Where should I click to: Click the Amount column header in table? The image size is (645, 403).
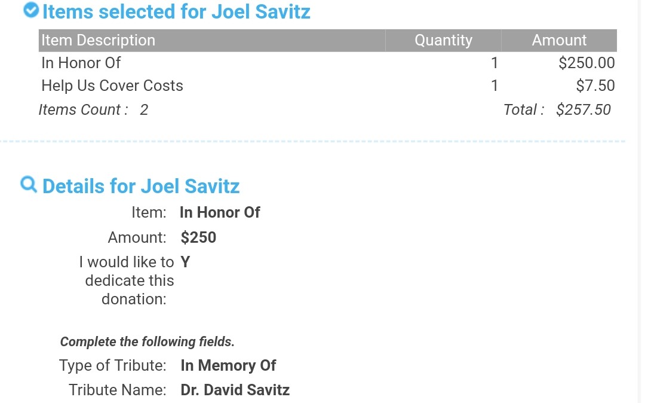559,40
